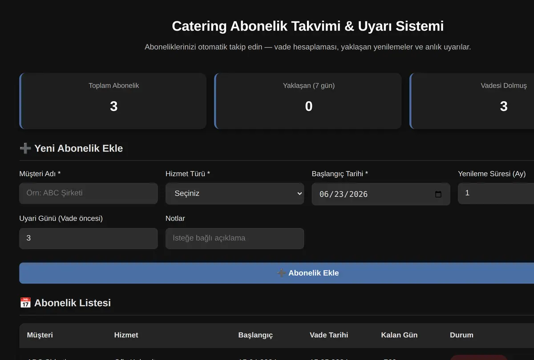534x360 pixels.
Task: Click the calendar icon beside Abonelik Listesi
Action: pos(25,303)
